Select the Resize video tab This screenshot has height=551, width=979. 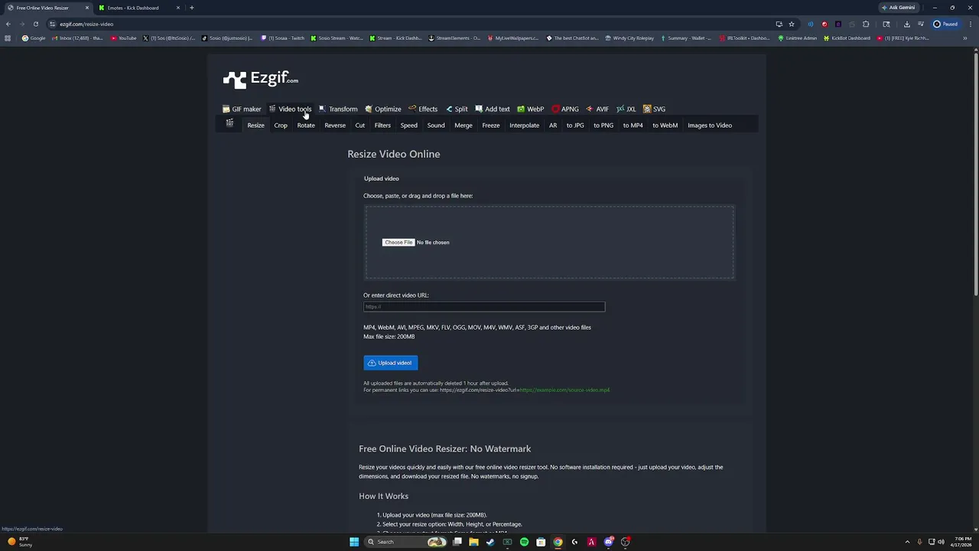tap(255, 126)
